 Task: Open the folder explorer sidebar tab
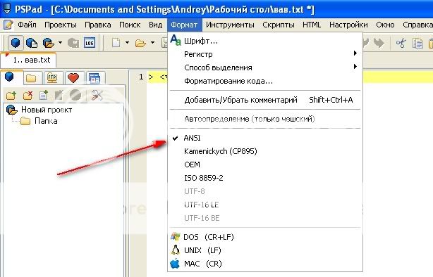click(31, 78)
